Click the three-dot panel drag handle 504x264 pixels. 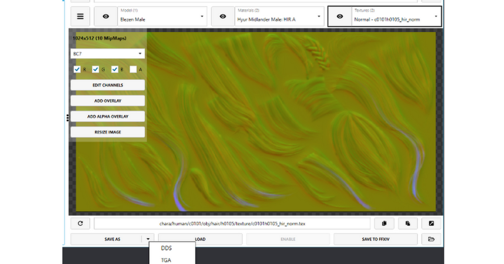tap(68, 118)
